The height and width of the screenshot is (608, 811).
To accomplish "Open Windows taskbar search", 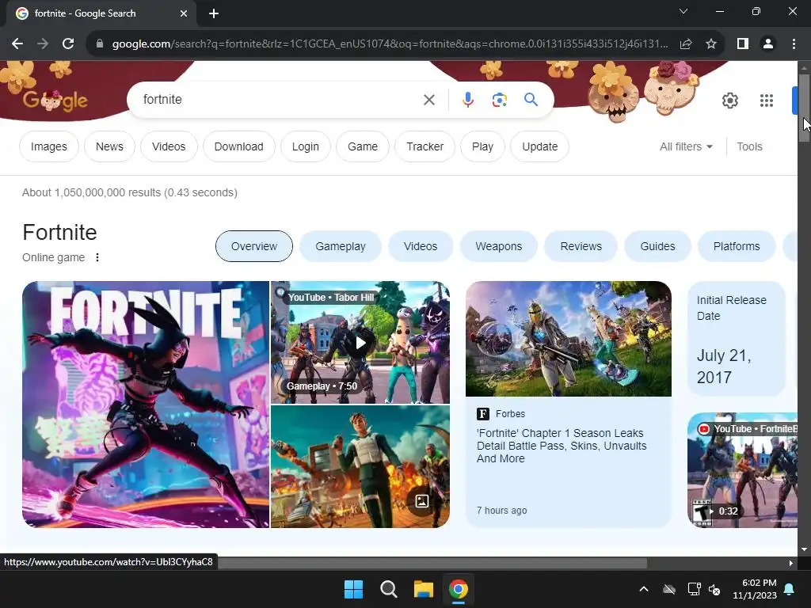I will (388, 589).
